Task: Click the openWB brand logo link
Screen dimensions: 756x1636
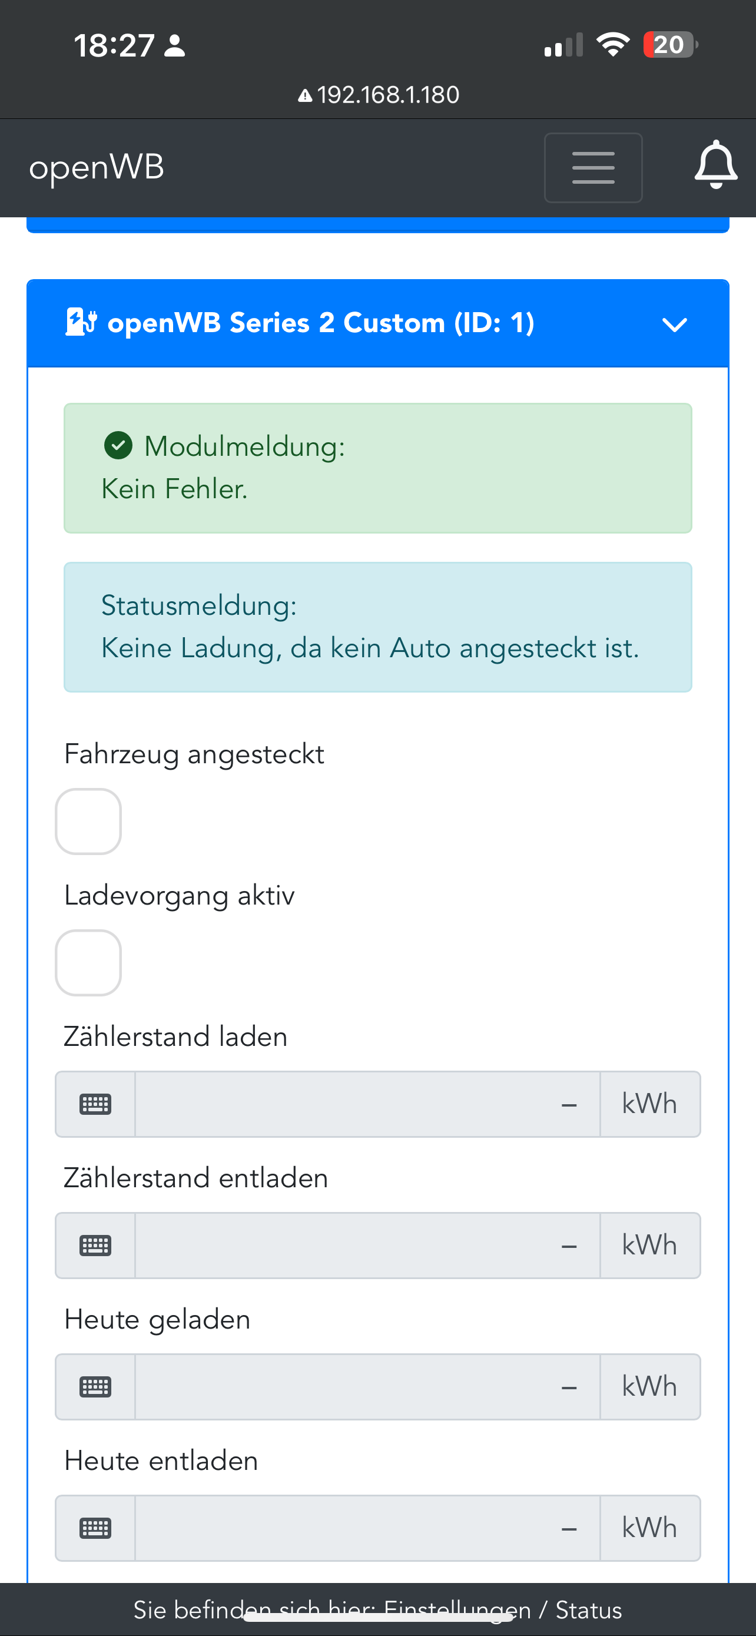Action: [x=97, y=168]
